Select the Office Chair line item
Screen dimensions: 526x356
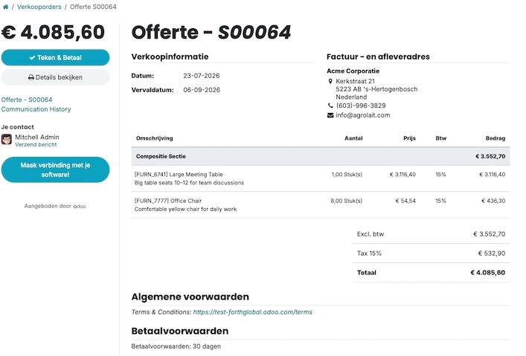(x=321, y=205)
